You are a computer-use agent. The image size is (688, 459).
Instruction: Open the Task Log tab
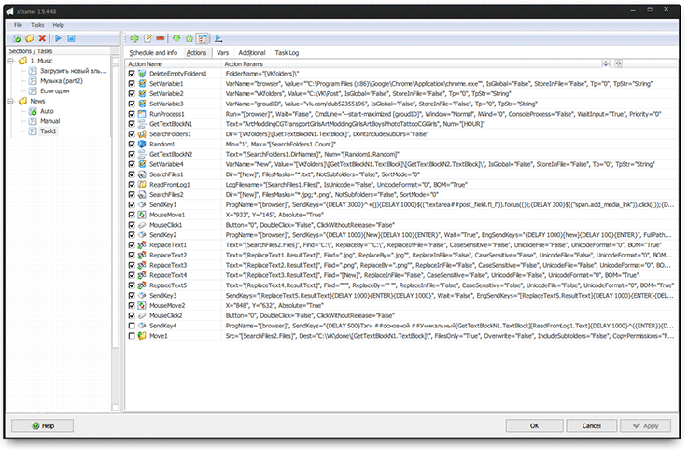pos(287,53)
